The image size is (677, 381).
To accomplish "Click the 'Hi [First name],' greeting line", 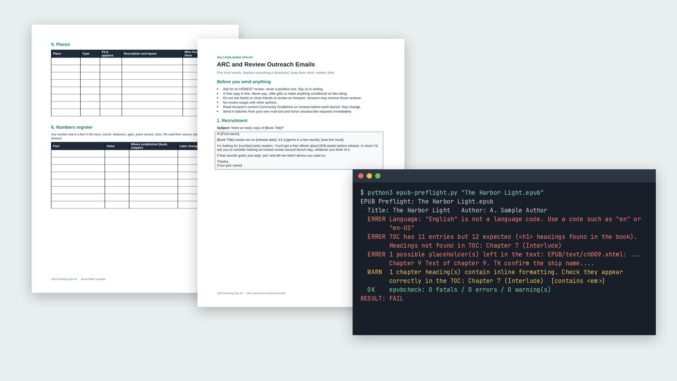I will pyautogui.click(x=228, y=134).
